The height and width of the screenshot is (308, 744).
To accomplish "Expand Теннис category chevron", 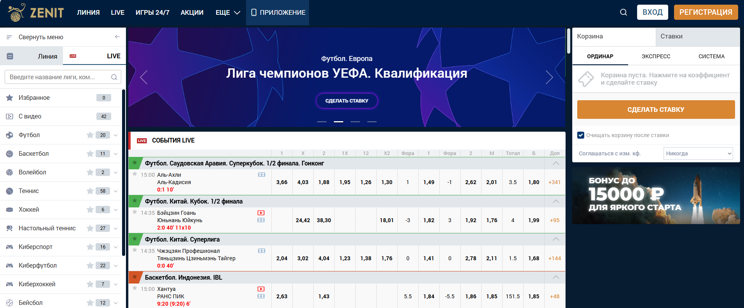I will [115, 191].
